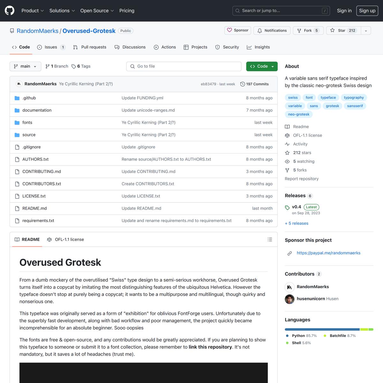Click the husenunicorn profile avatar

coord(289,299)
